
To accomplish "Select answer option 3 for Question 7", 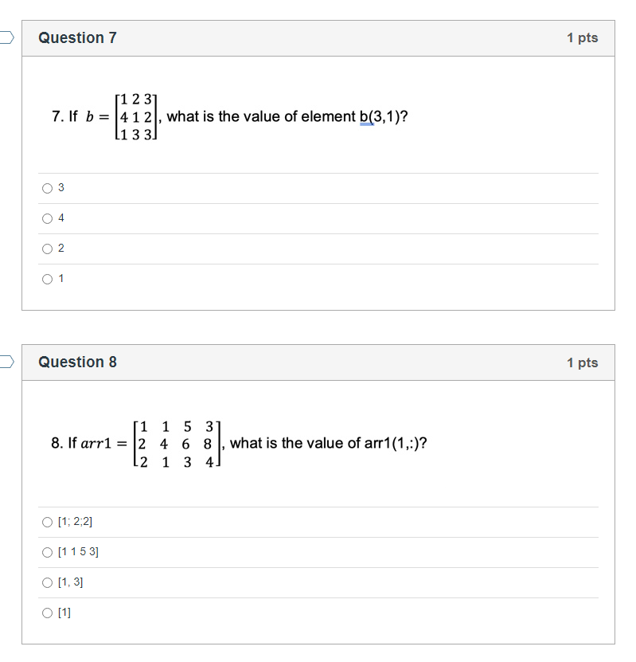I will [x=48, y=188].
